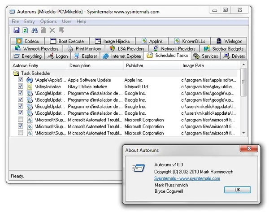The width and height of the screenshot is (269, 212).
Task: Close the About Autoruns dialog
Action: [x=249, y=148]
